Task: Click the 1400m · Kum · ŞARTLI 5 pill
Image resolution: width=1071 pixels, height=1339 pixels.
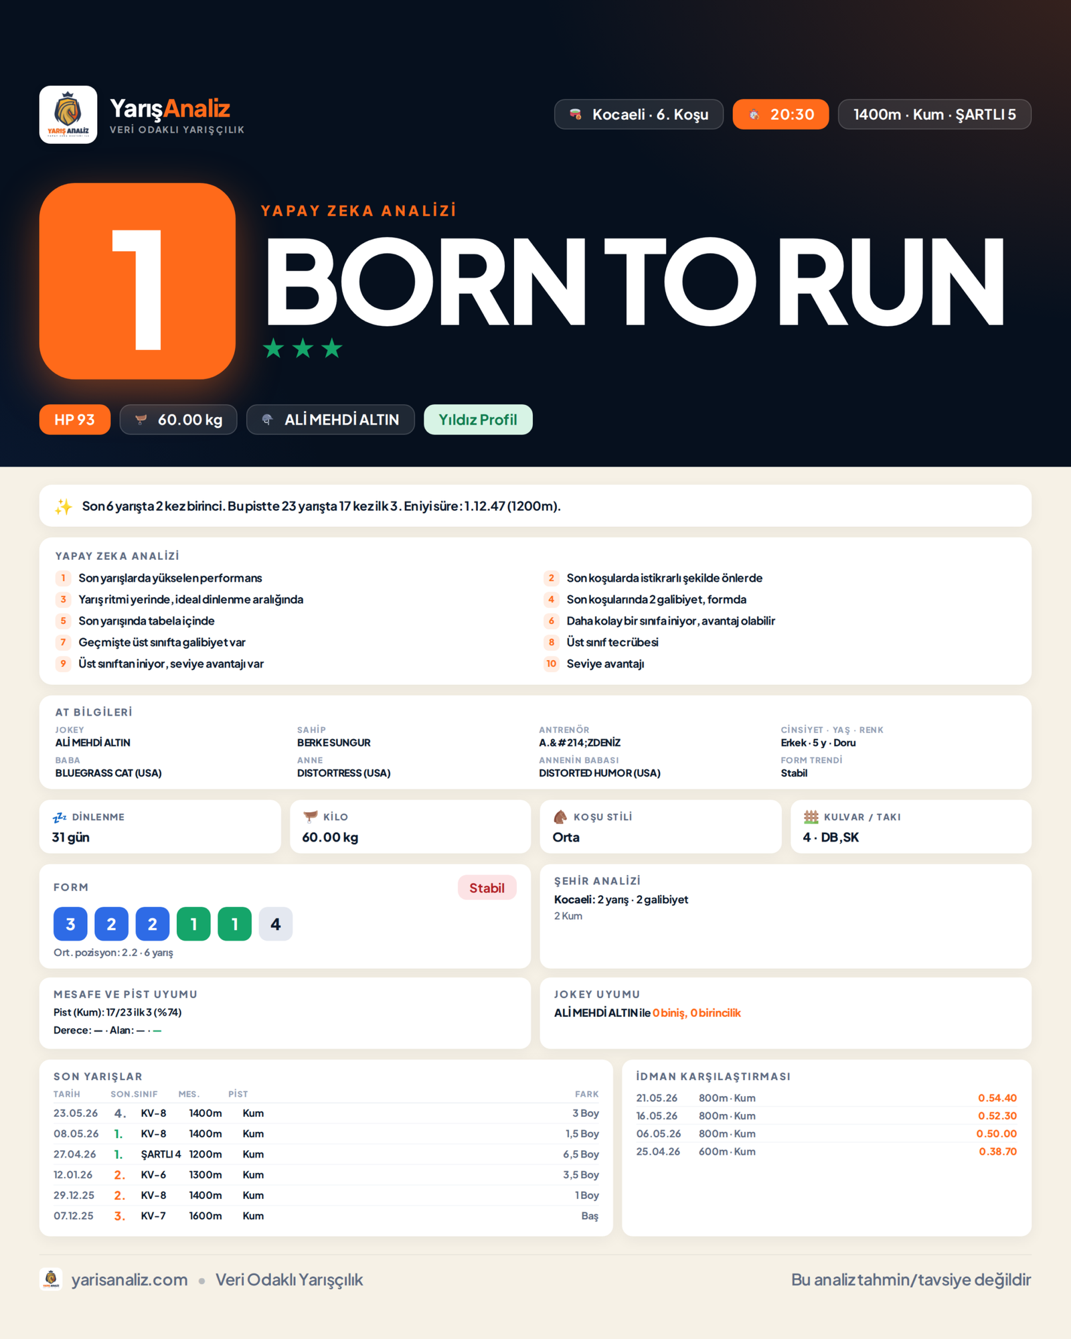Action: (x=934, y=114)
